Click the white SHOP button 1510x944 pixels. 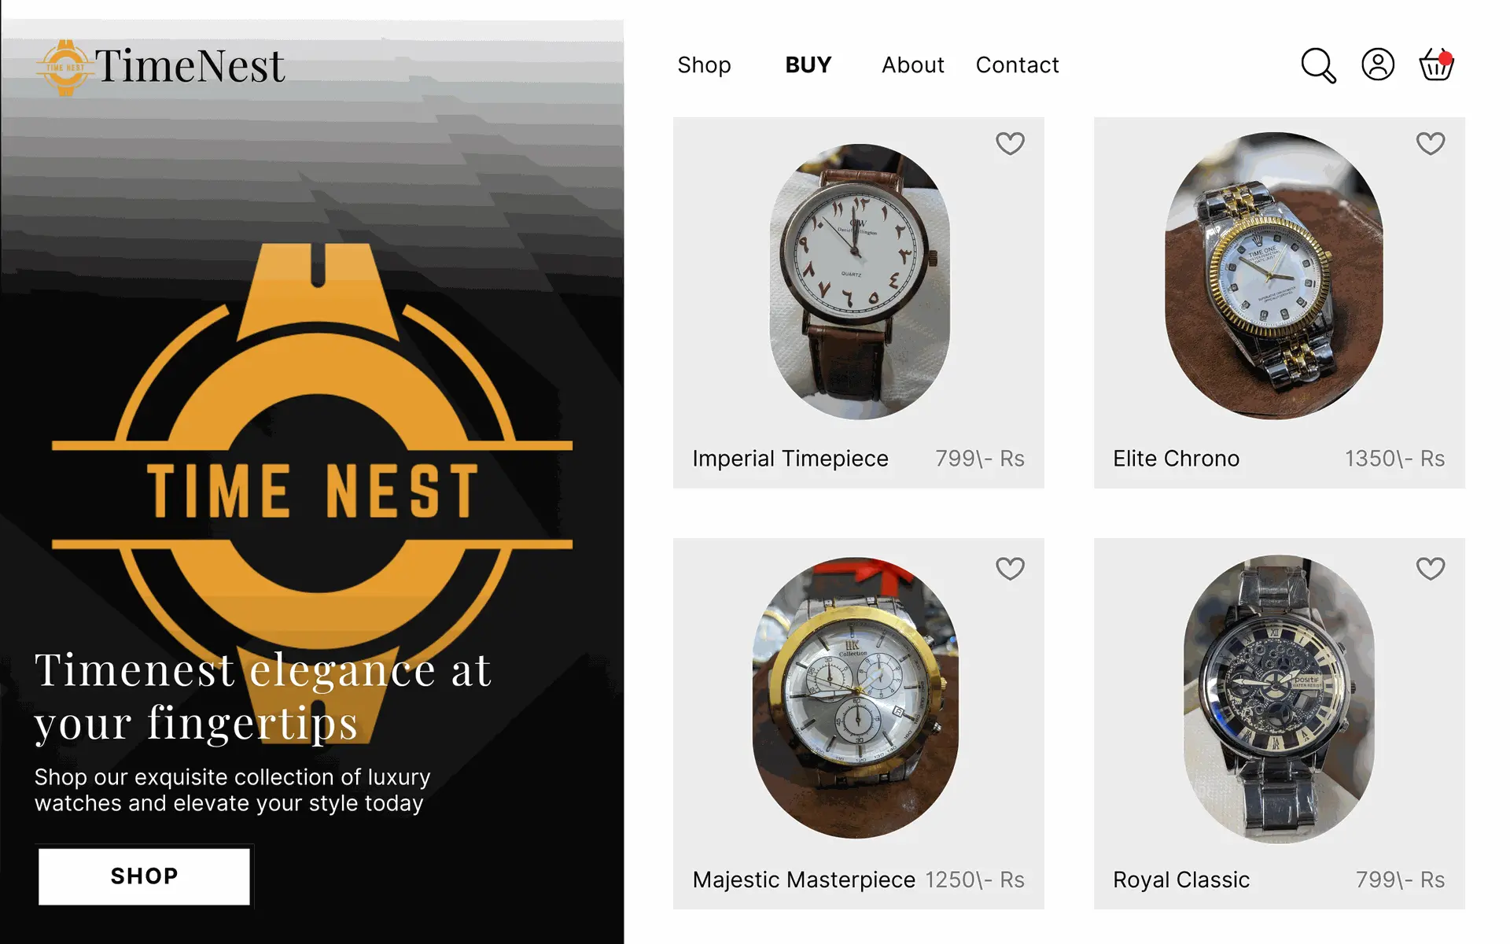point(144,876)
